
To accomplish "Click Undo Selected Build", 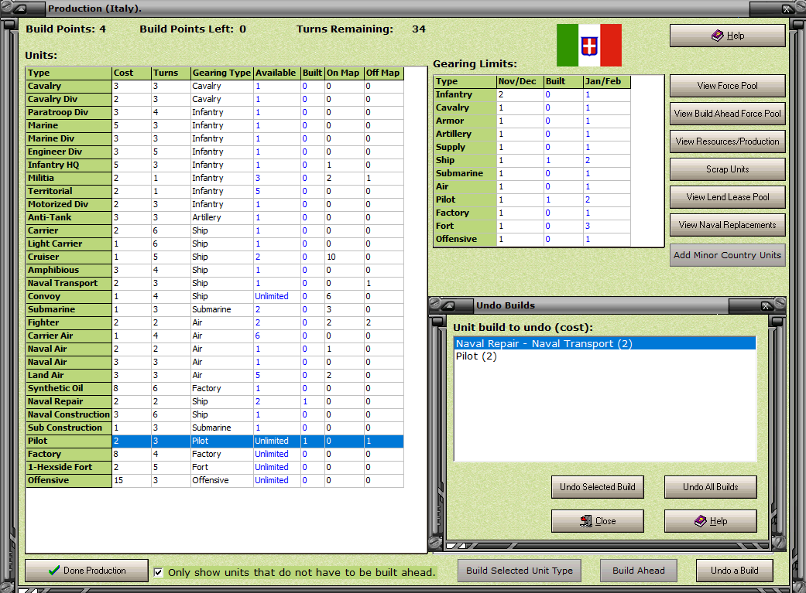I will 597,487.
